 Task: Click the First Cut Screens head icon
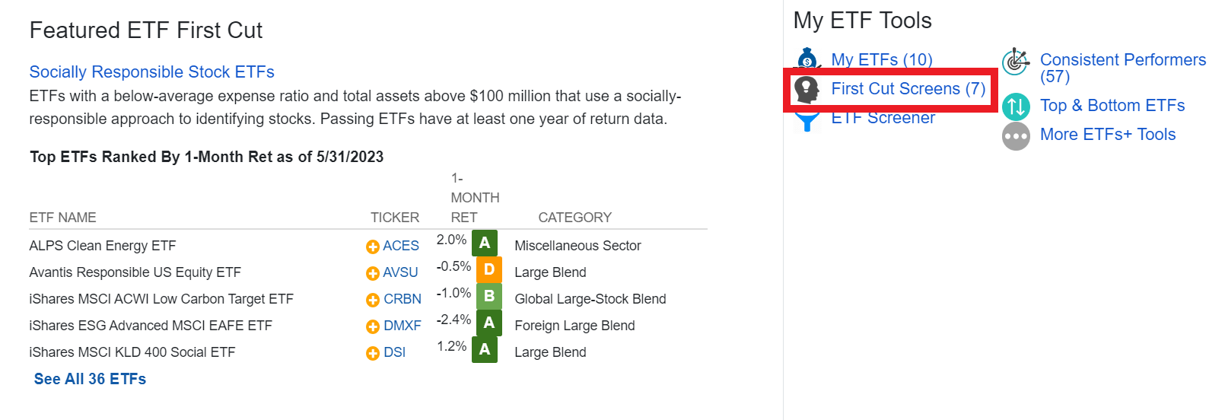807,89
